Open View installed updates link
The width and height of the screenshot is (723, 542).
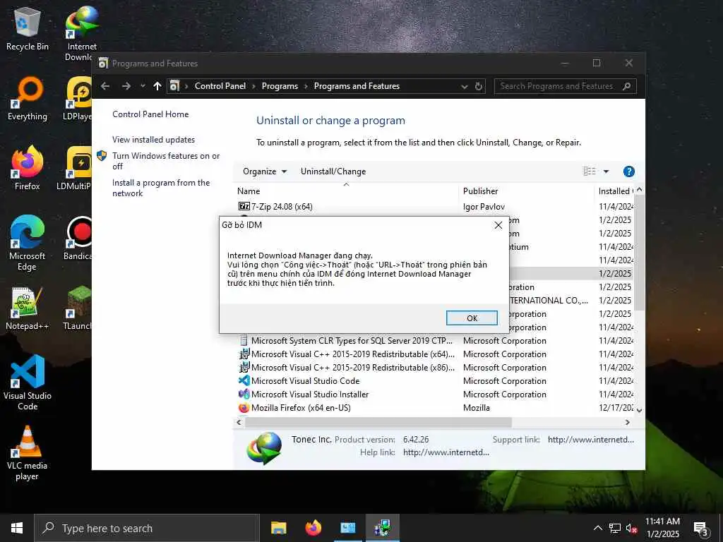click(x=153, y=140)
